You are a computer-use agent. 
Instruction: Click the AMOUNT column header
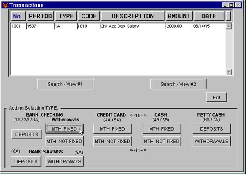point(179,16)
